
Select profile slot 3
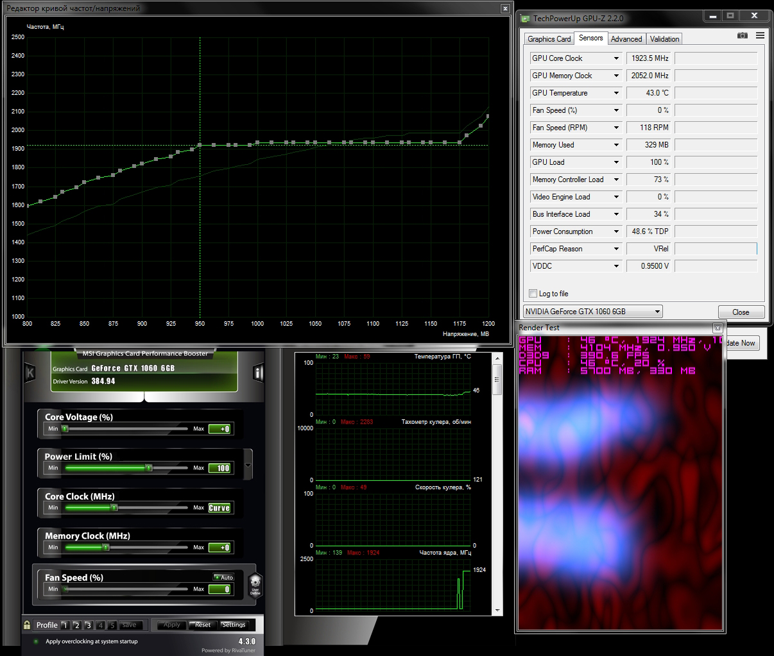pyautogui.click(x=89, y=625)
